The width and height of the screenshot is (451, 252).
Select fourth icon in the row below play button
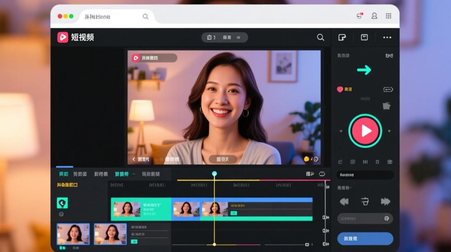(377, 162)
